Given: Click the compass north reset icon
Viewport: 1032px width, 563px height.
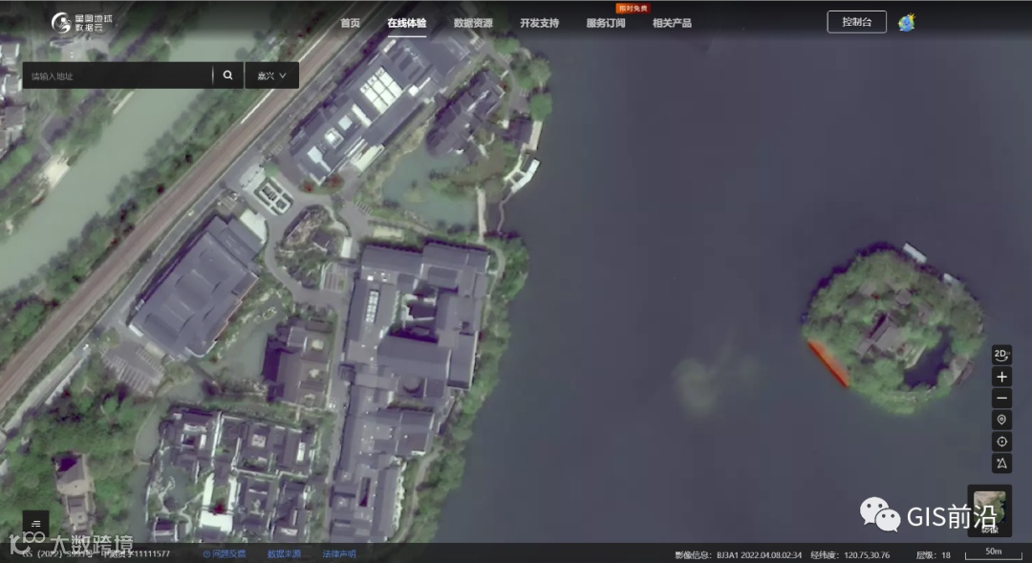Looking at the screenshot, I should coord(1001,463).
